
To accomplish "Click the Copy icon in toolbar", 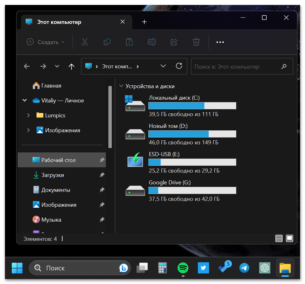I will click(x=107, y=42).
